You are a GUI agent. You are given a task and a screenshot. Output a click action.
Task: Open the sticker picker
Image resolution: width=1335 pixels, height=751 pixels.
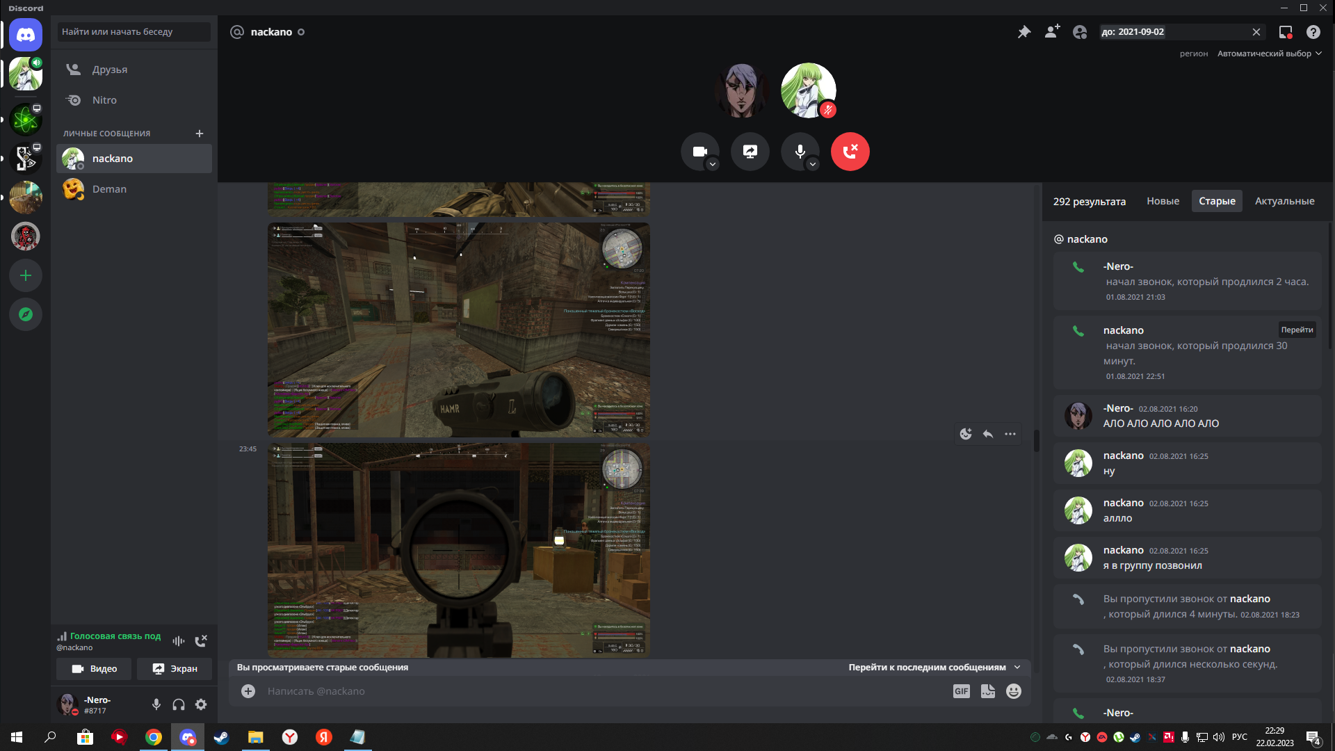(988, 691)
